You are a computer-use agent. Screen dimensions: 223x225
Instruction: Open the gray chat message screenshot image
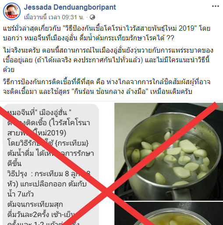51,164
